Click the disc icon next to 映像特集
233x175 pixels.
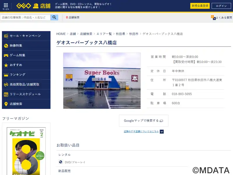(6, 46)
